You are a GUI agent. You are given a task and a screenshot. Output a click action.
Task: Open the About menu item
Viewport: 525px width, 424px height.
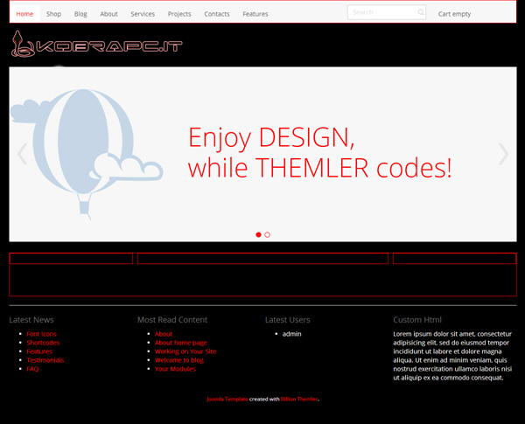click(108, 14)
